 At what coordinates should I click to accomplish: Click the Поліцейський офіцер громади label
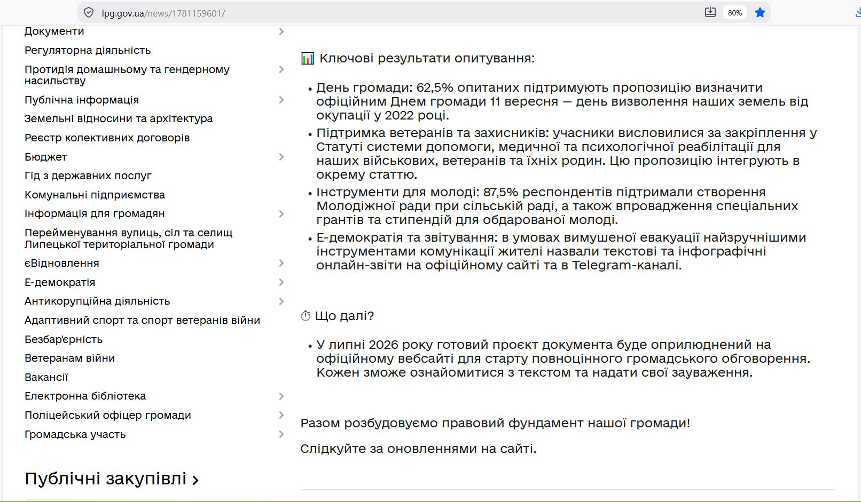pyautogui.click(x=108, y=415)
